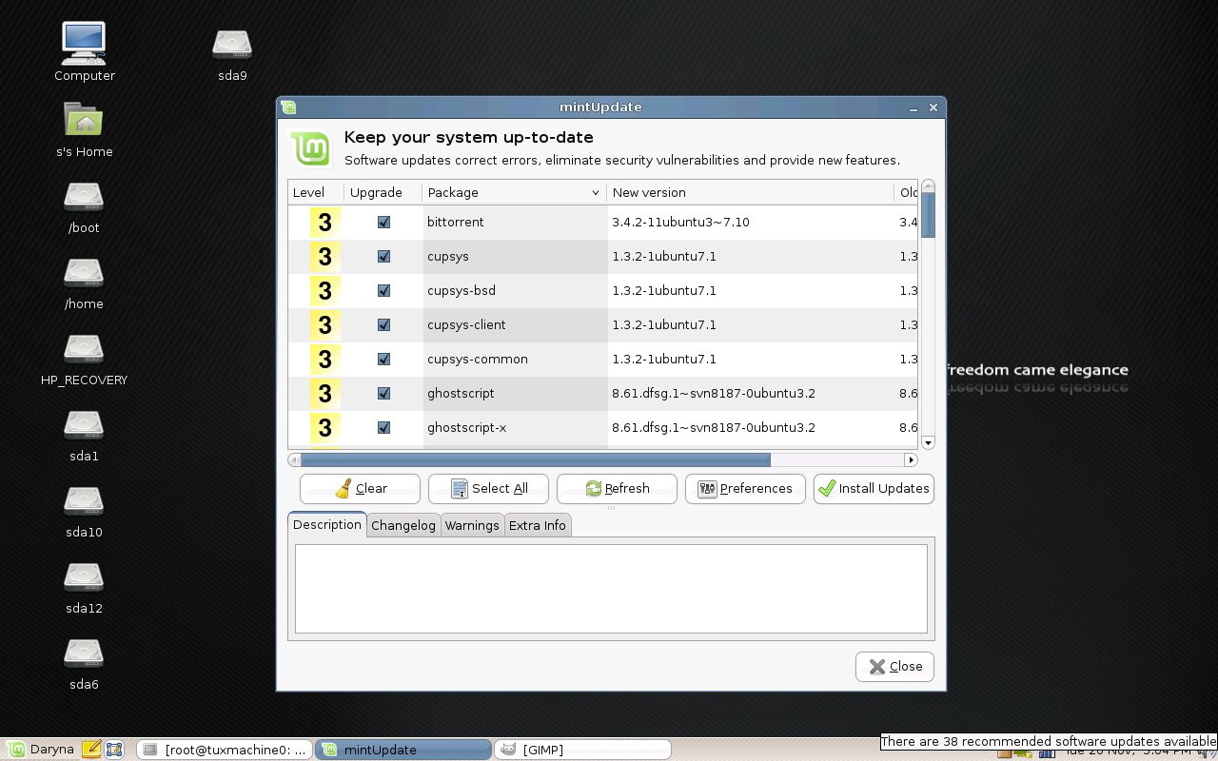Switch to the Changelog tab
The height and width of the screenshot is (761, 1218).
(x=403, y=526)
